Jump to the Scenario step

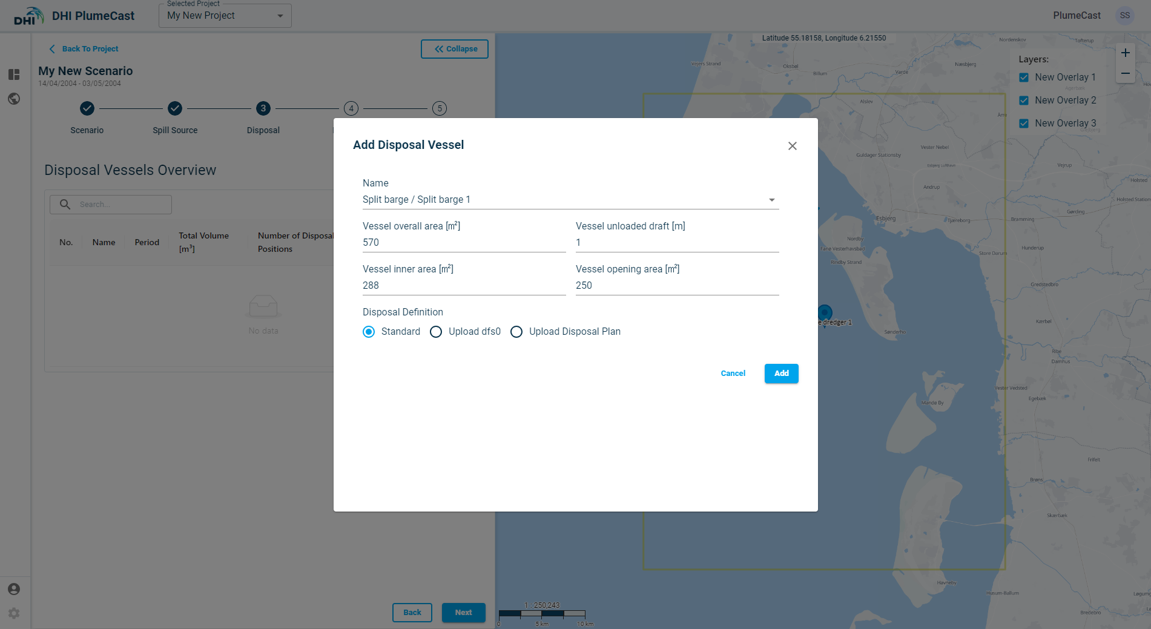tap(87, 108)
